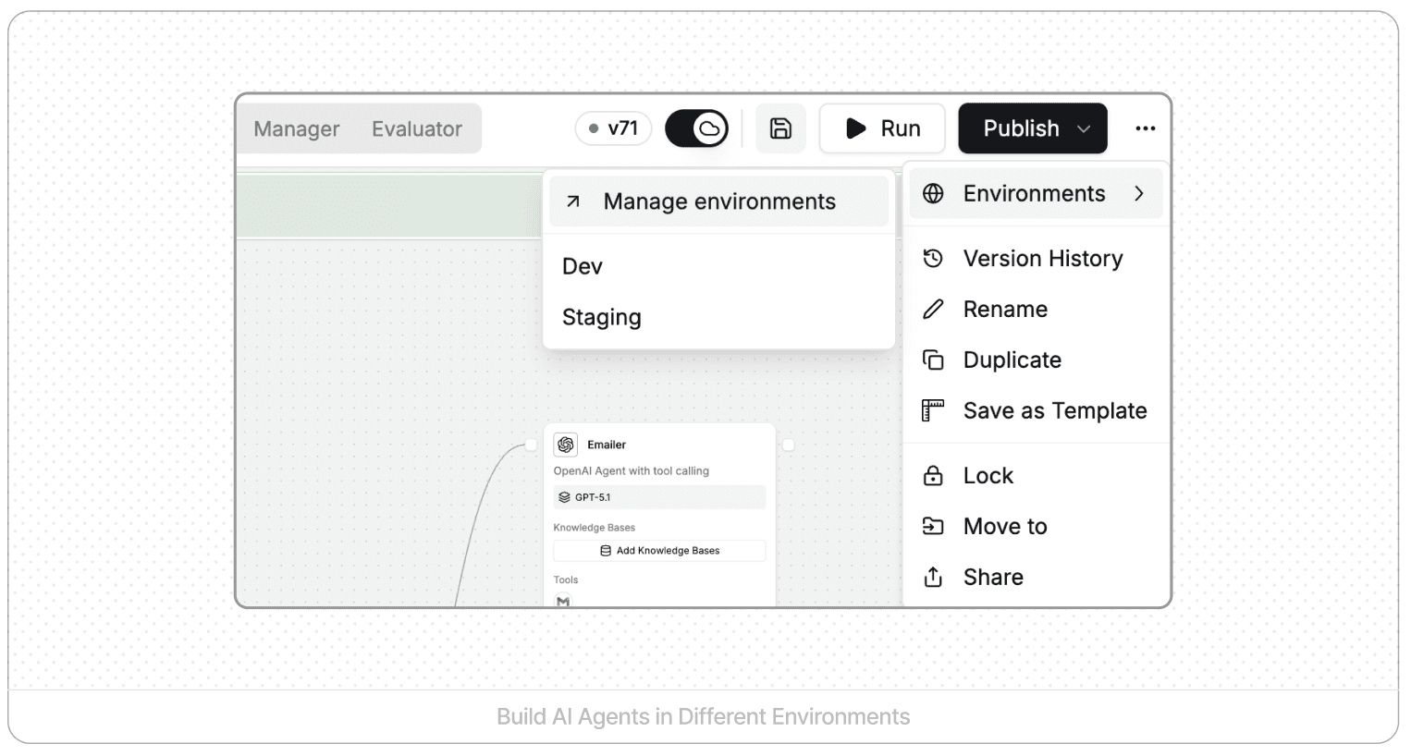This screenshot has height=756, width=1411.
Task: Open the v71 version badge
Action: point(614,128)
